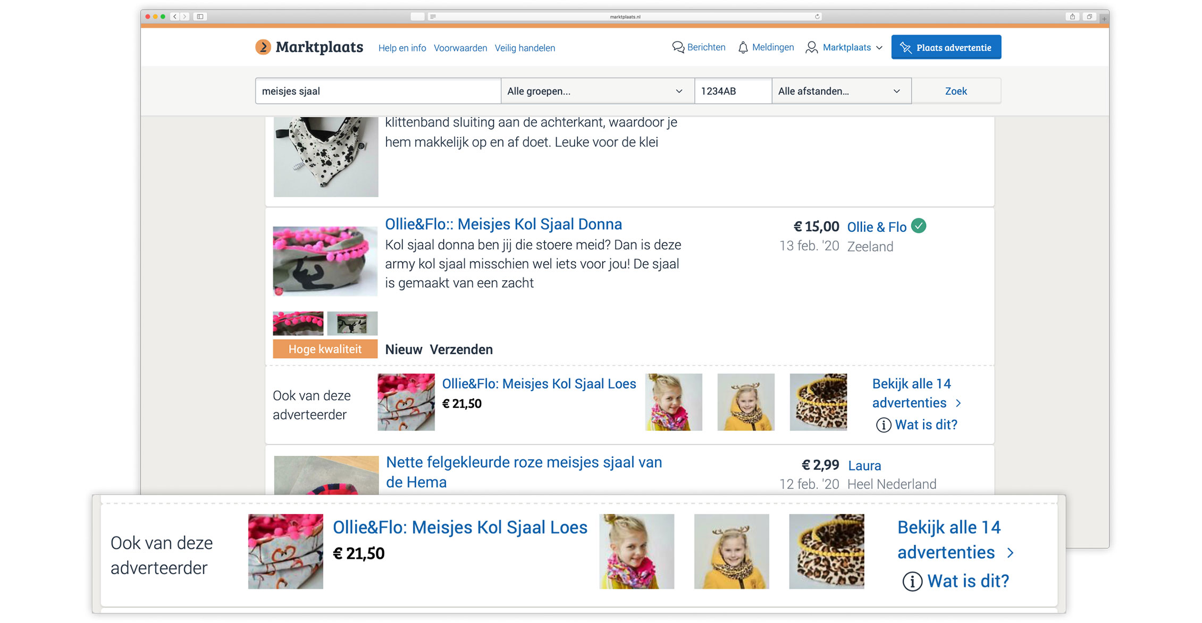Show all tabs with the tab overview icon
Image resolution: width=1202 pixels, height=623 pixels.
pyautogui.click(x=1089, y=16)
